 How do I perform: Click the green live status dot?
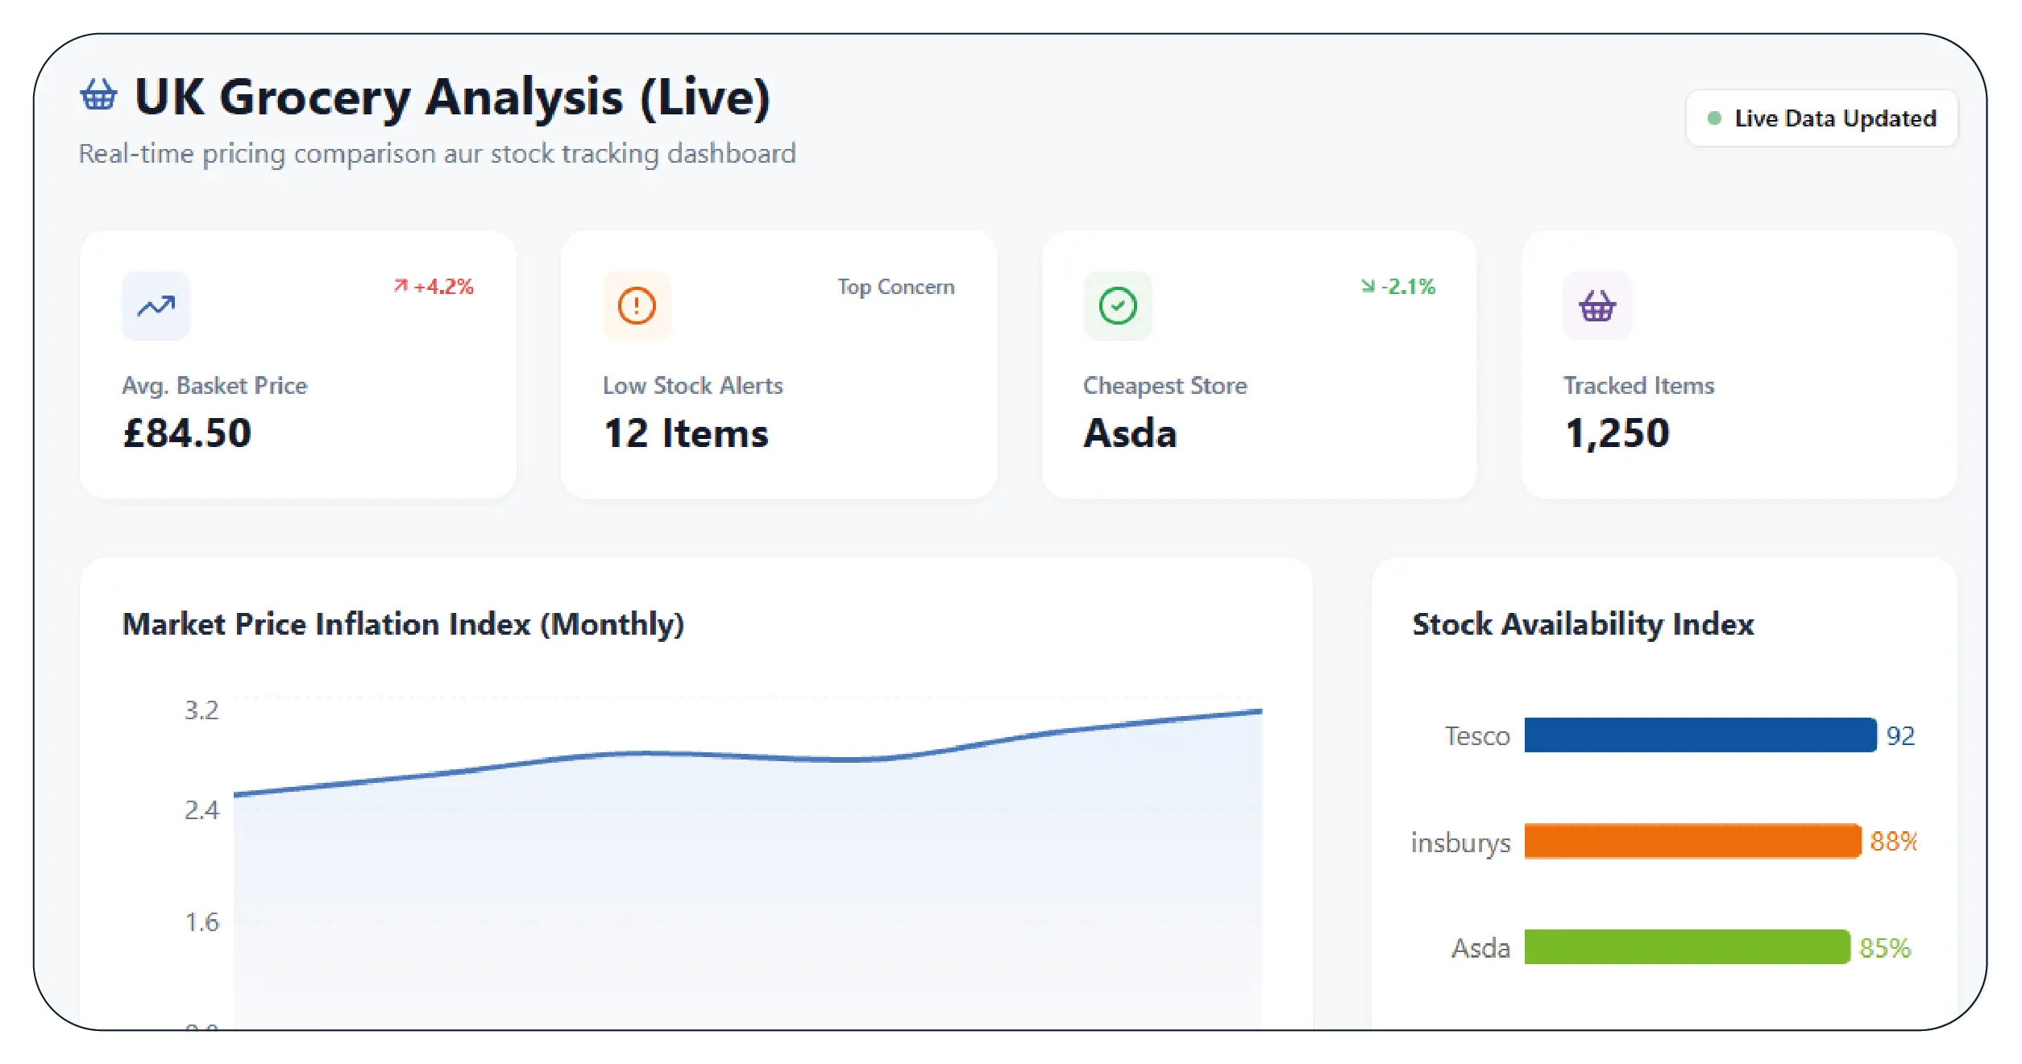(1714, 118)
